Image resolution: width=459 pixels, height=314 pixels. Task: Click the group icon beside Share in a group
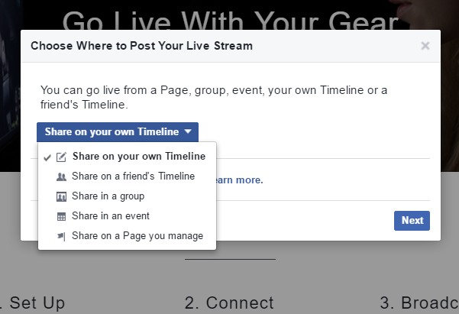61,196
